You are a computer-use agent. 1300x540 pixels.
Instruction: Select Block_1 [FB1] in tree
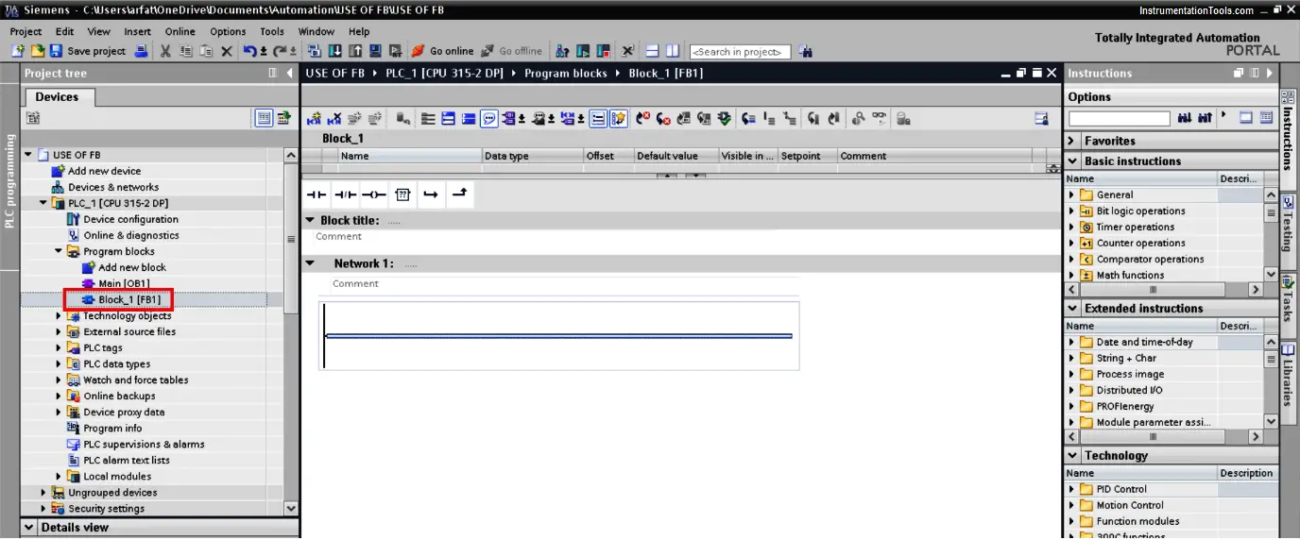click(x=129, y=299)
